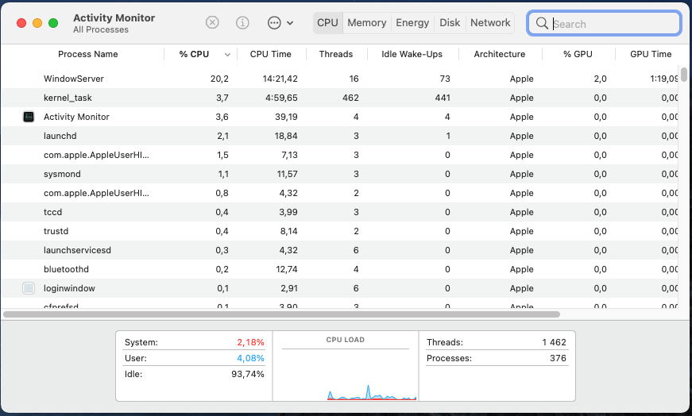Click the ellipsis more-actions toolbar icon
Viewport: 692px width, 416px height.
[x=274, y=22]
